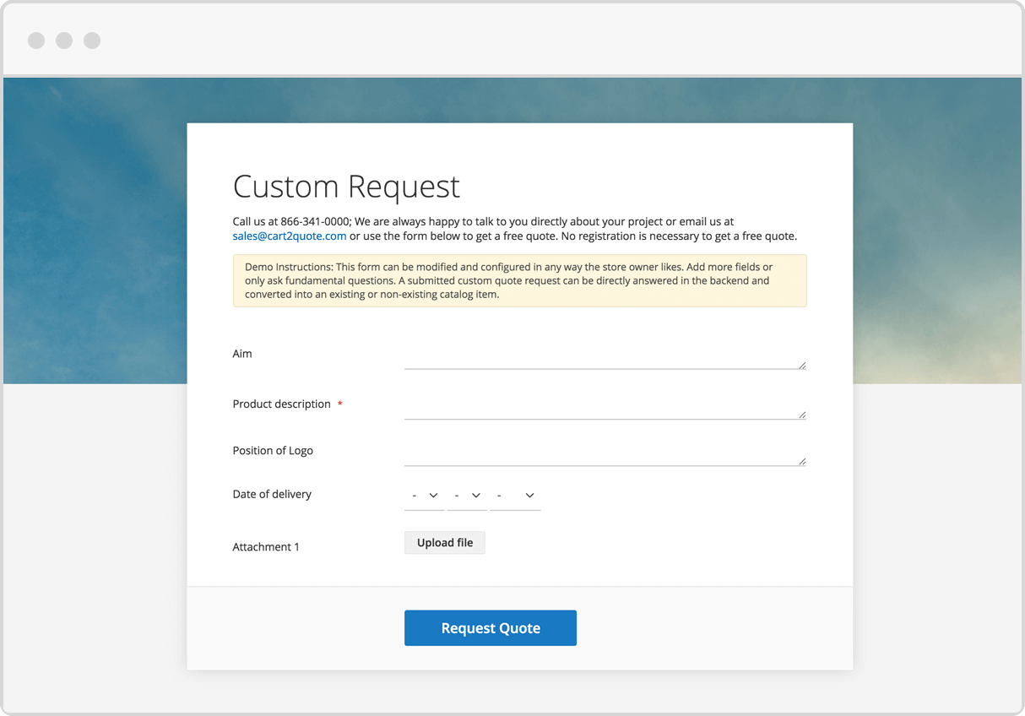Viewport: 1025px width, 716px height.
Task: Click the Attachment 1 label
Action: tap(266, 547)
